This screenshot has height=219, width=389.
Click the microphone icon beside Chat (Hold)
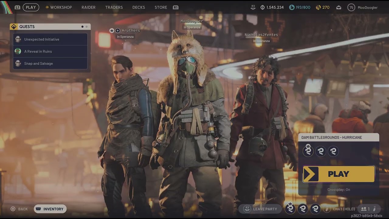pyautogui.click(x=327, y=209)
